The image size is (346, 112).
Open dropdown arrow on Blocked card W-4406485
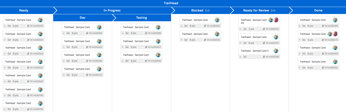click(182, 26)
